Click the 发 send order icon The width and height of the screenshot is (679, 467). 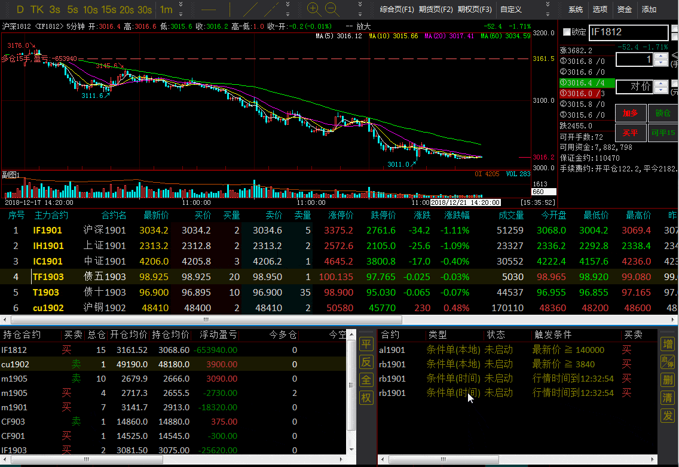(x=668, y=416)
